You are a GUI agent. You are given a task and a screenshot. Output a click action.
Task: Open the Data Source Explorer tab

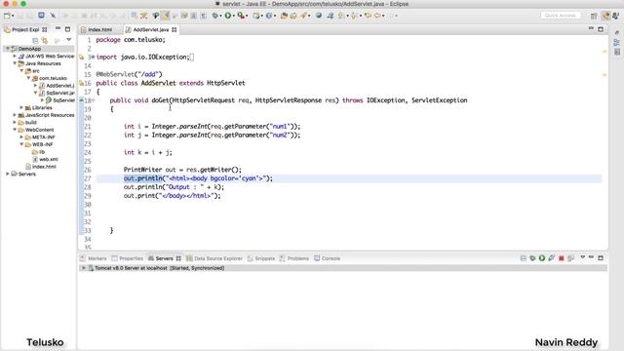[x=214, y=258]
